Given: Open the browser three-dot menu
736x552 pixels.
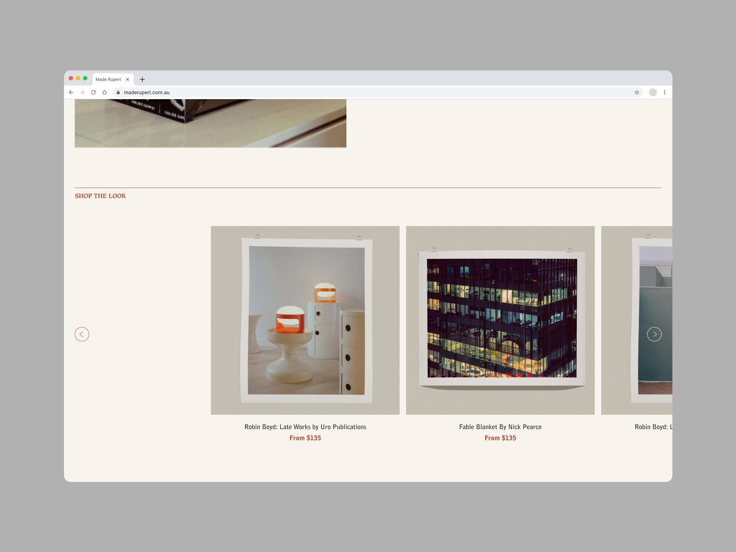Looking at the screenshot, I should tap(664, 92).
